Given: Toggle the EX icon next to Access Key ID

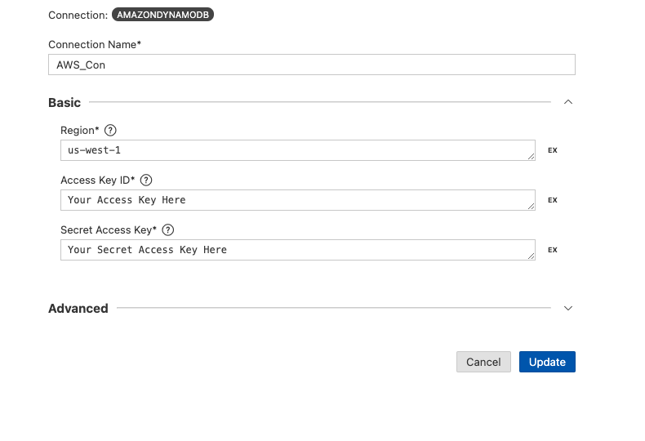Looking at the screenshot, I should pos(553,200).
